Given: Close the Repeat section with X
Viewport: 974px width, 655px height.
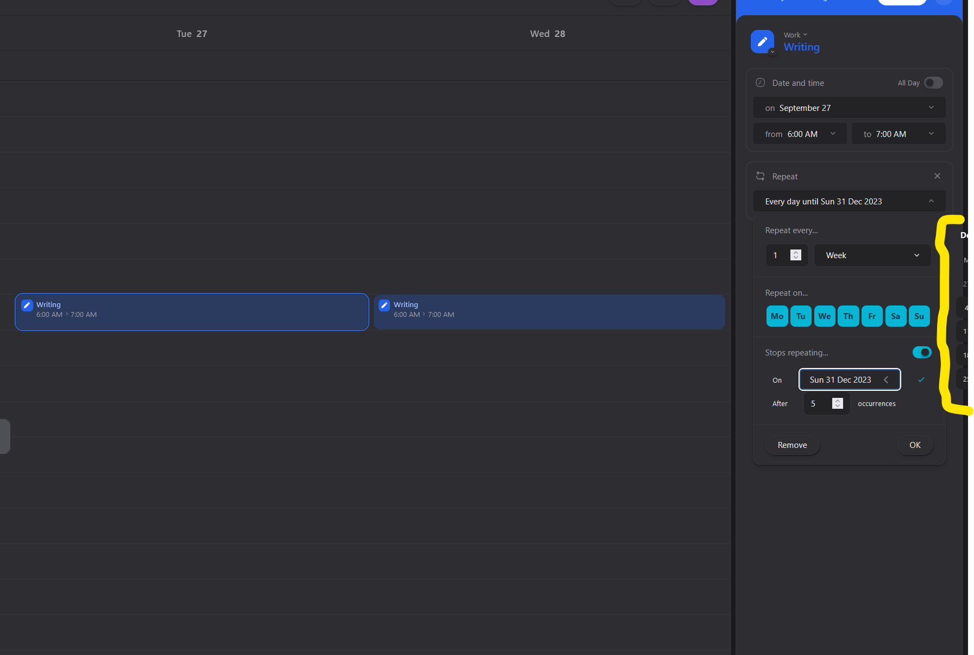Looking at the screenshot, I should (x=937, y=176).
